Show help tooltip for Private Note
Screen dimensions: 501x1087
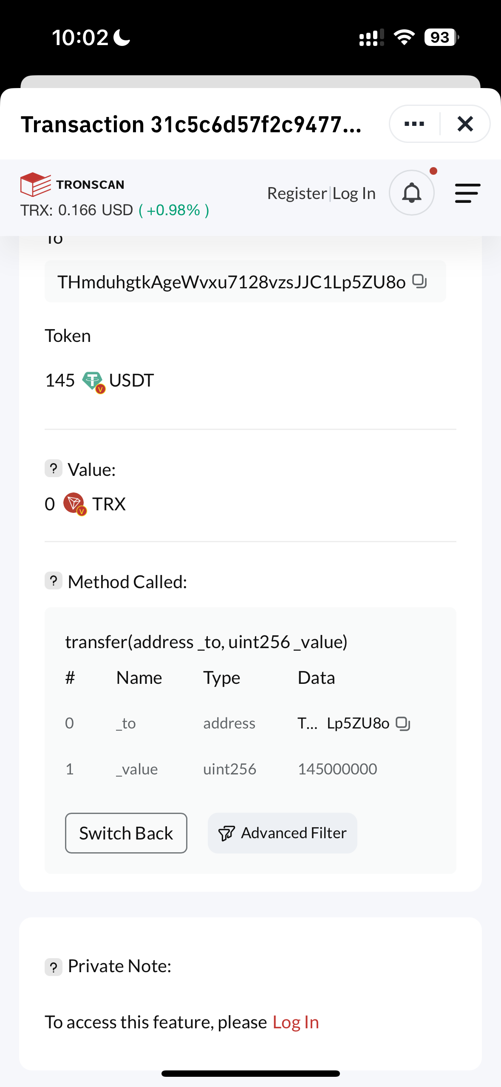[54, 967]
